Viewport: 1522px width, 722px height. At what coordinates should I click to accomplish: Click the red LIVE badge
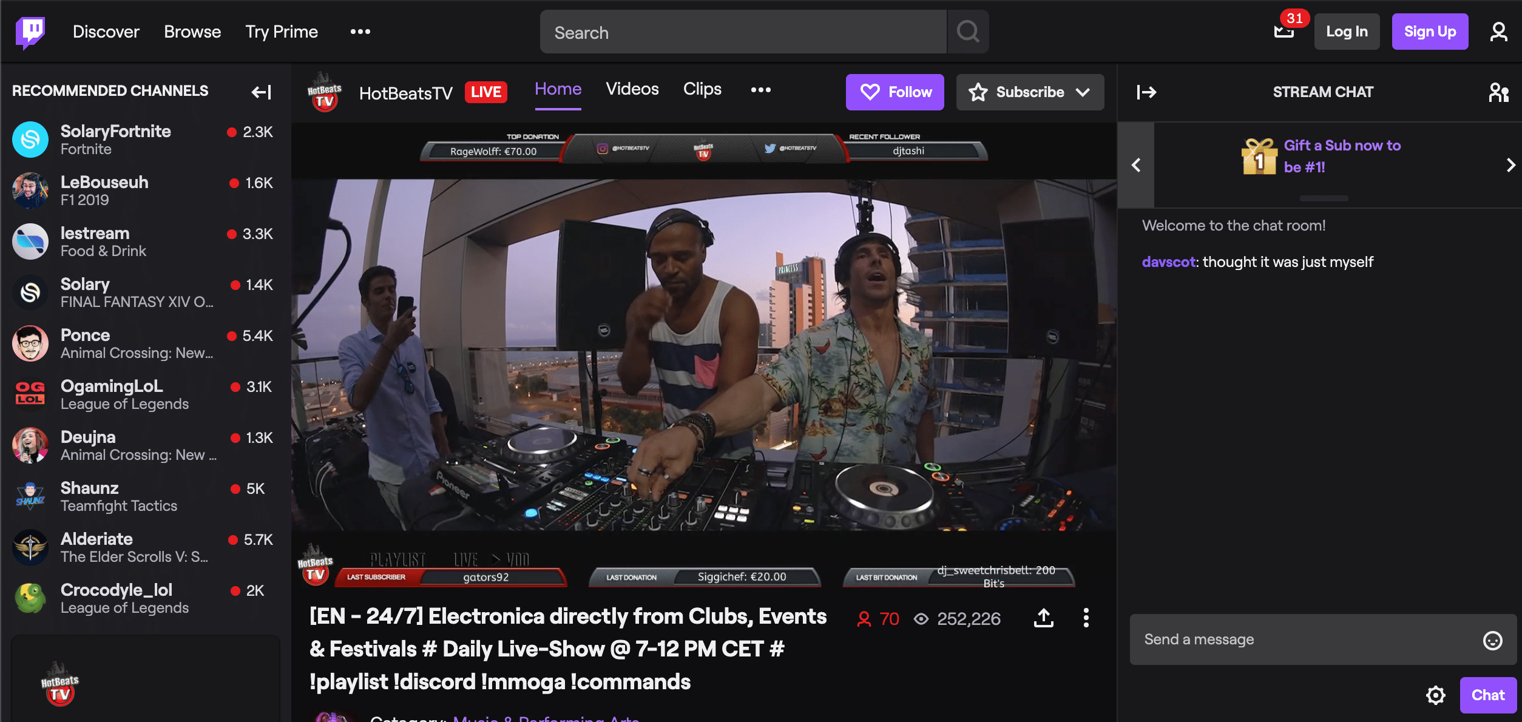tap(486, 92)
